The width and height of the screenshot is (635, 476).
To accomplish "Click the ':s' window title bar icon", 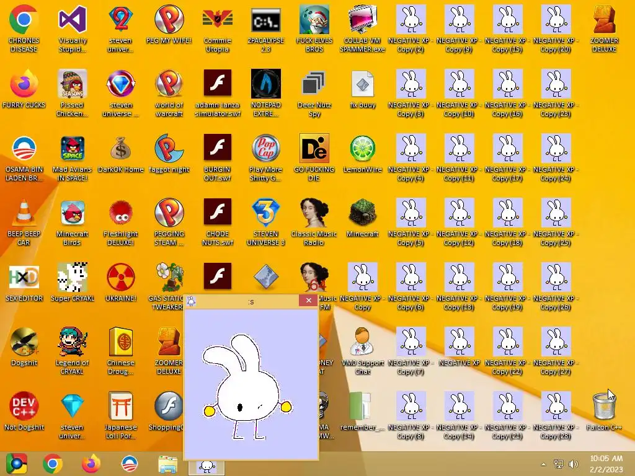I will 191,301.
